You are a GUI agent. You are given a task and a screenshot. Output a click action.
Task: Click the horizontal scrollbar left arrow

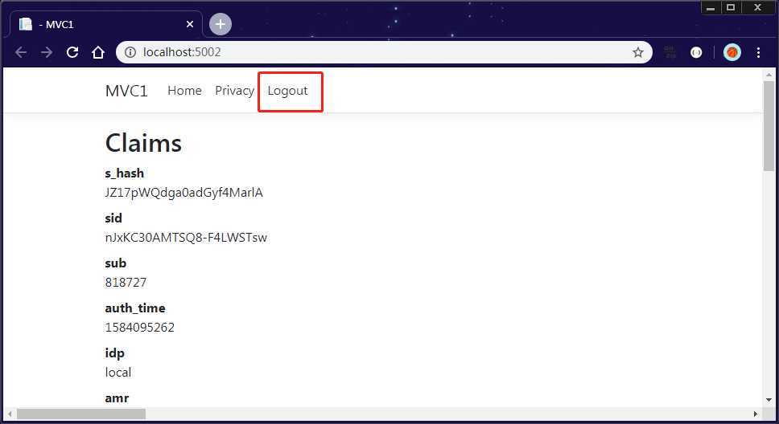coord(10,414)
